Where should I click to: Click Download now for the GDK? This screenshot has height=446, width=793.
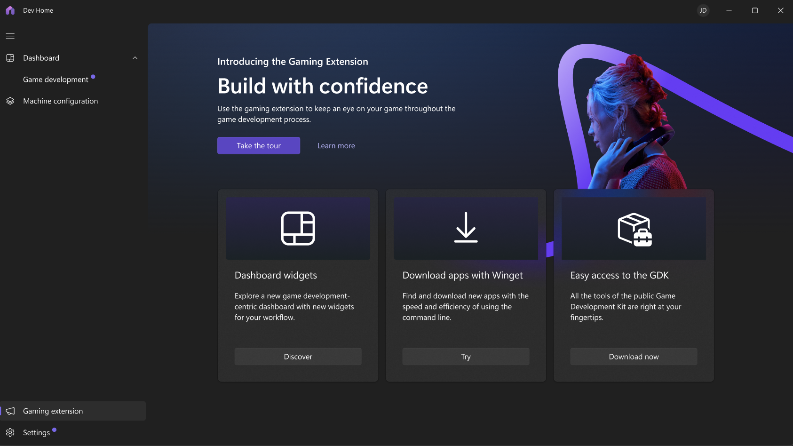634,357
